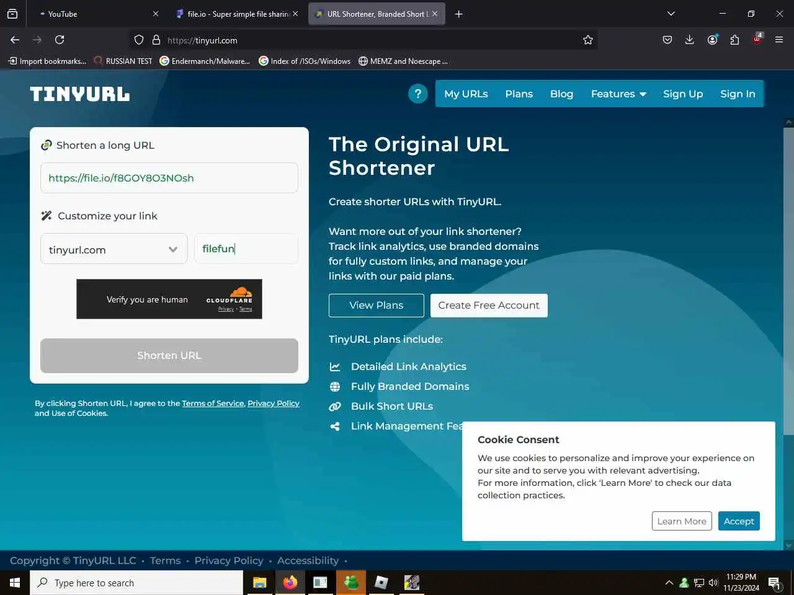Viewport: 794px width, 595px height.
Task: Click the custom alias field with filefun
Action: click(x=246, y=249)
